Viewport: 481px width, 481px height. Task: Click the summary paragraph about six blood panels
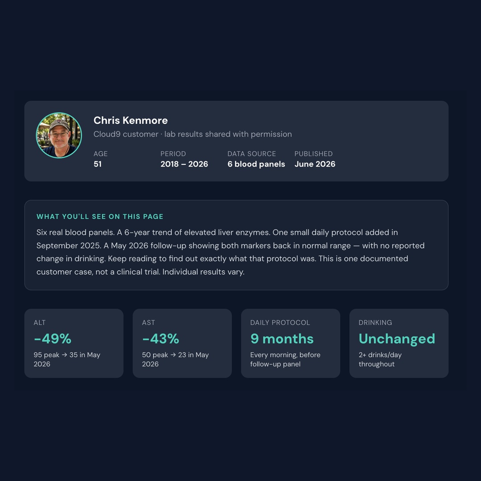pyautogui.click(x=230, y=252)
